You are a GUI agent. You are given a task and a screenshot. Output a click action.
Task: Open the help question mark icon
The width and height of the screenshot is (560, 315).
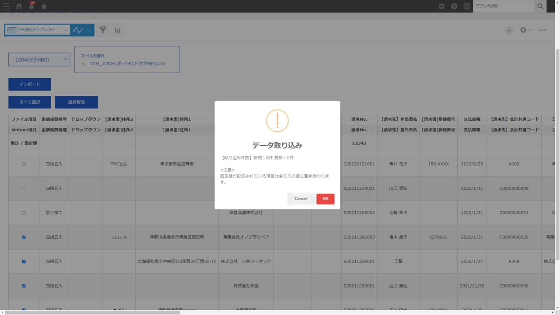tap(454, 6)
